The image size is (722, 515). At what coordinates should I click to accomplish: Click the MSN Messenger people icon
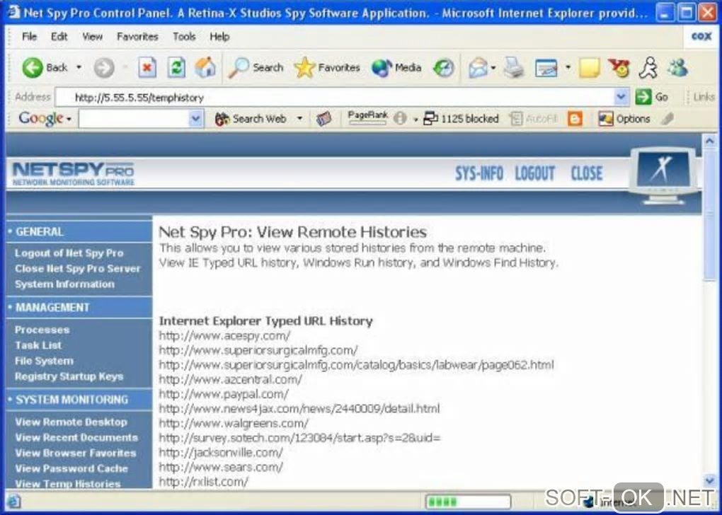click(678, 68)
